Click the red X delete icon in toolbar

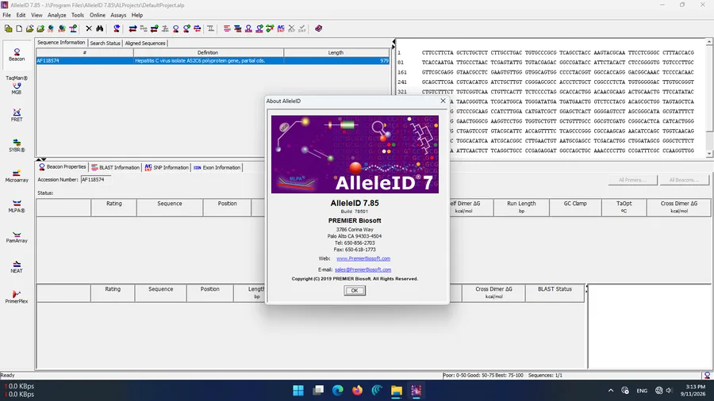pos(89,29)
